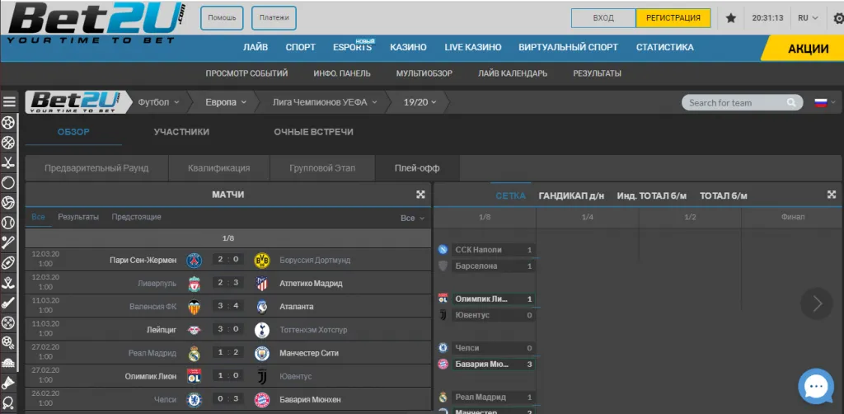The height and width of the screenshot is (414, 844).
Task: Click the Paris Saint-Germain club crest
Action: coord(194,260)
